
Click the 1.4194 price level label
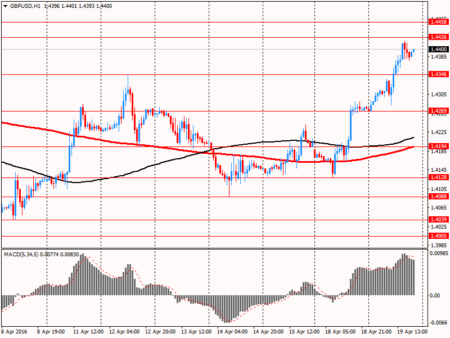(438, 146)
